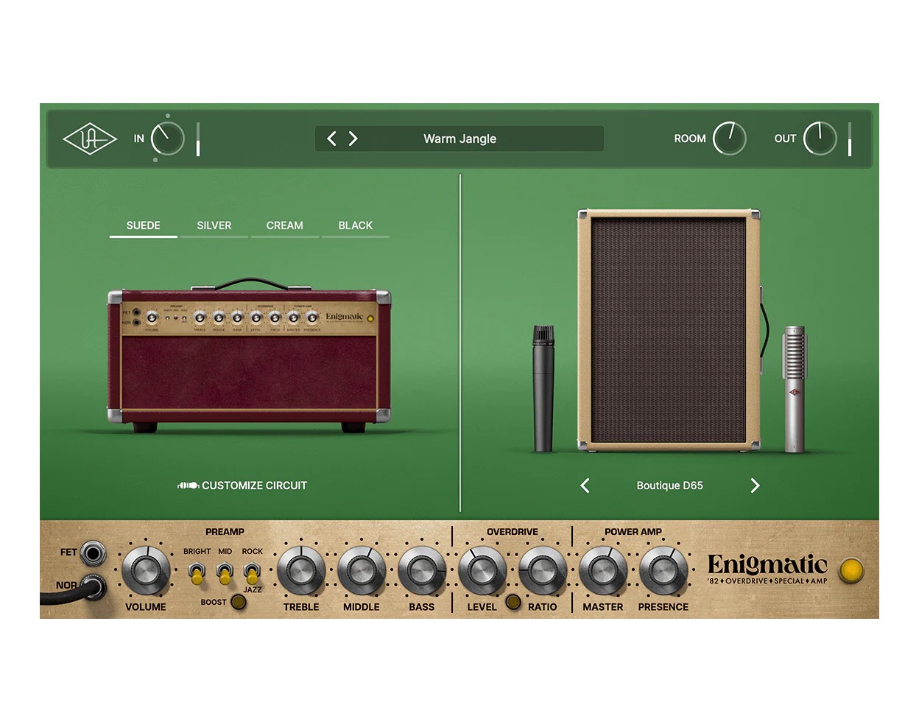The height and width of the screenshot is (722, 919).
Task: Enable the preamp BOOST button
Action: point(239,602)
